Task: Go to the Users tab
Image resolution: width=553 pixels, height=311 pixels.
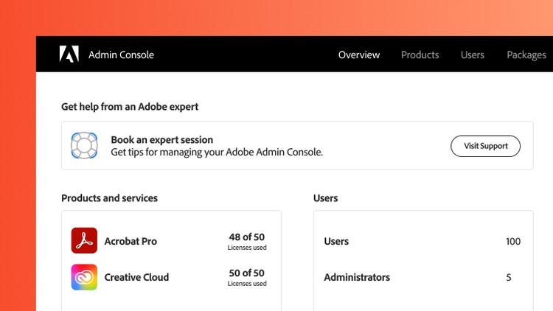Action: 472,55
